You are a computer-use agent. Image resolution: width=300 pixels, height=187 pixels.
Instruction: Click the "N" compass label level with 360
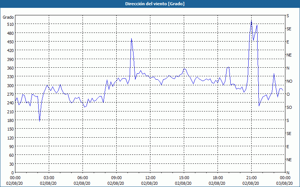(288, 68)
